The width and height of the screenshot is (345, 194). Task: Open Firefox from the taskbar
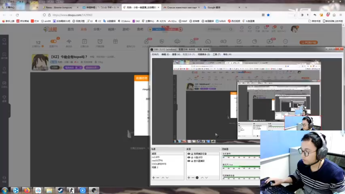coord(27,190)
